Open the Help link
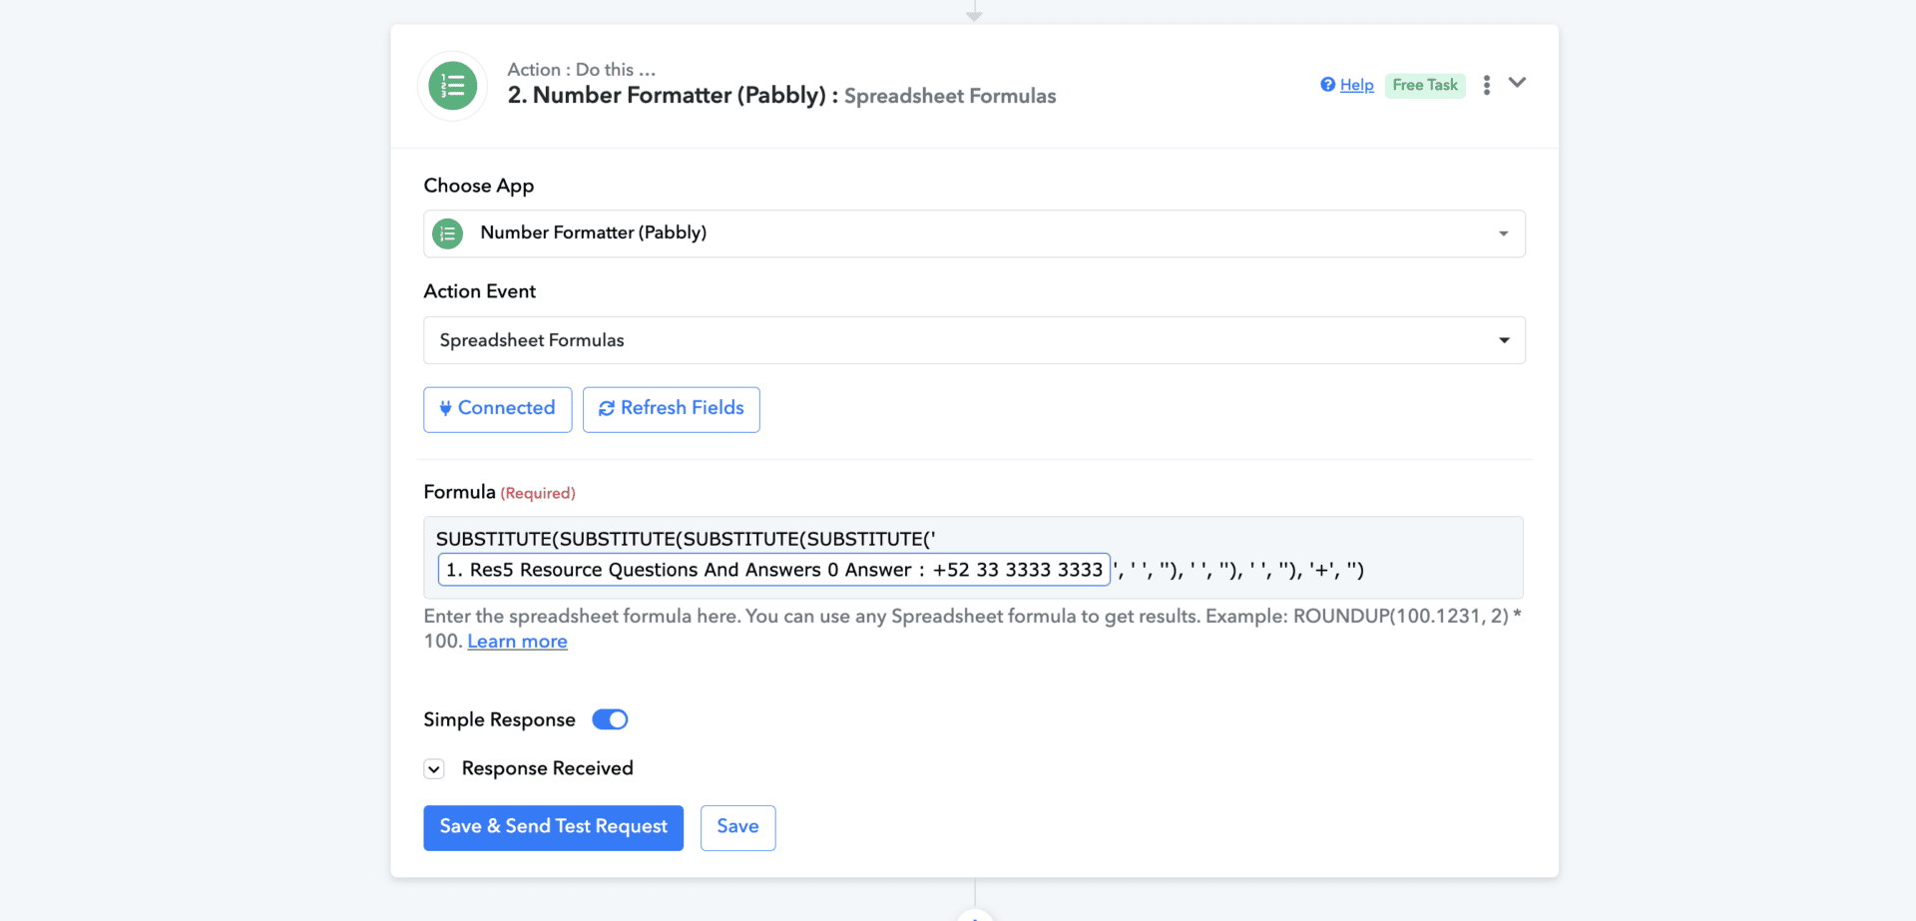Image resolution: width=1916 pixels, height=921 pixels. [x=1356, y=85]
